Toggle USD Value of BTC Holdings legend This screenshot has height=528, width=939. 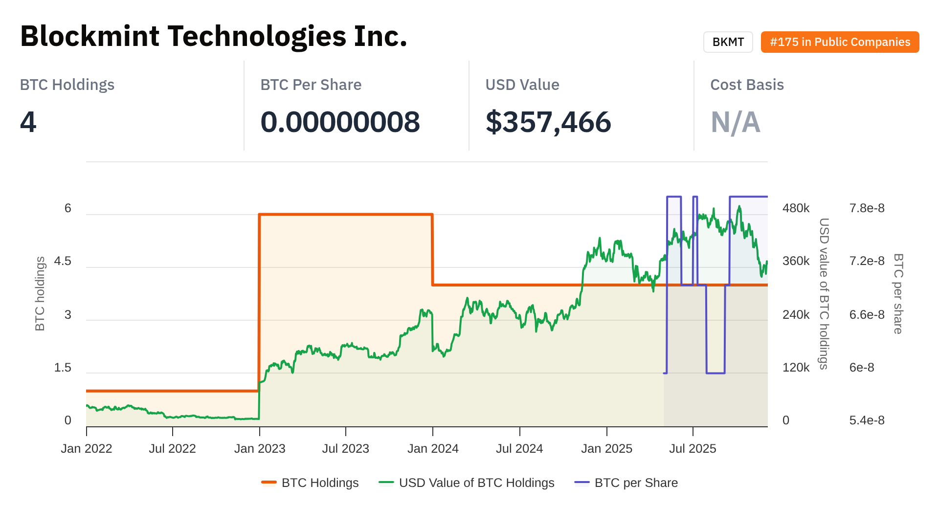[476, 483]
